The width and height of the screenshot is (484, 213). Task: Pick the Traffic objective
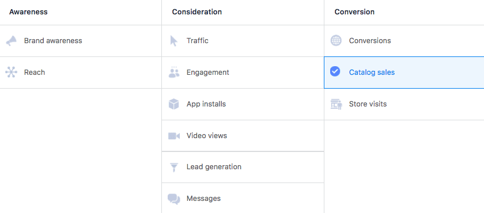point(243,41)
